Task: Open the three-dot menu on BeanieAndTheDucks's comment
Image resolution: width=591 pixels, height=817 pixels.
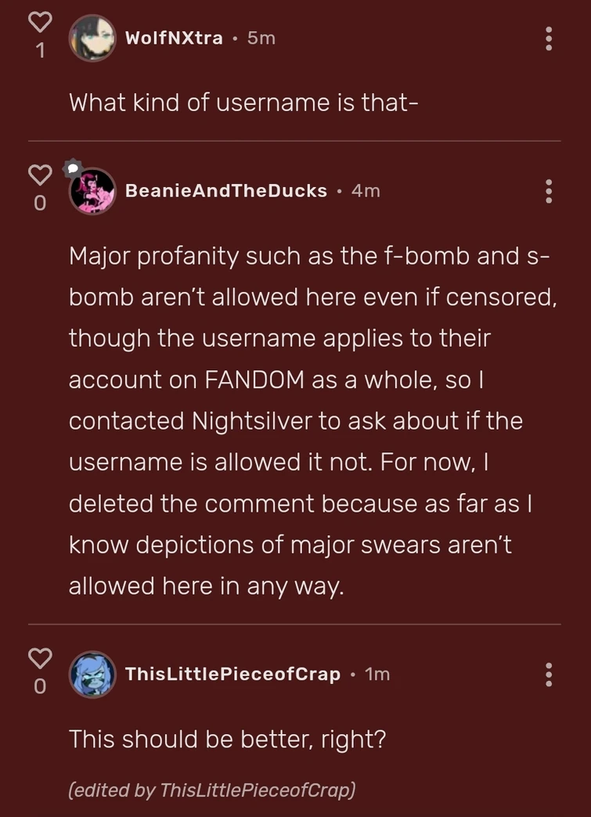Action: click(x=549, y=190)
